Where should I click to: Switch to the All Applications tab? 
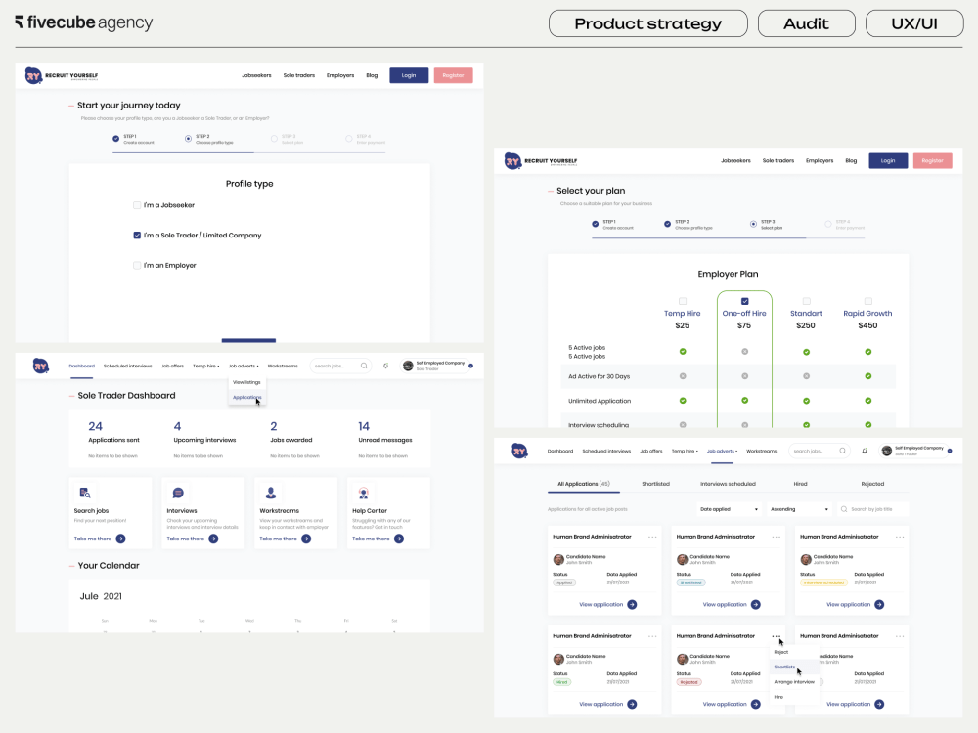coord(583,484)
